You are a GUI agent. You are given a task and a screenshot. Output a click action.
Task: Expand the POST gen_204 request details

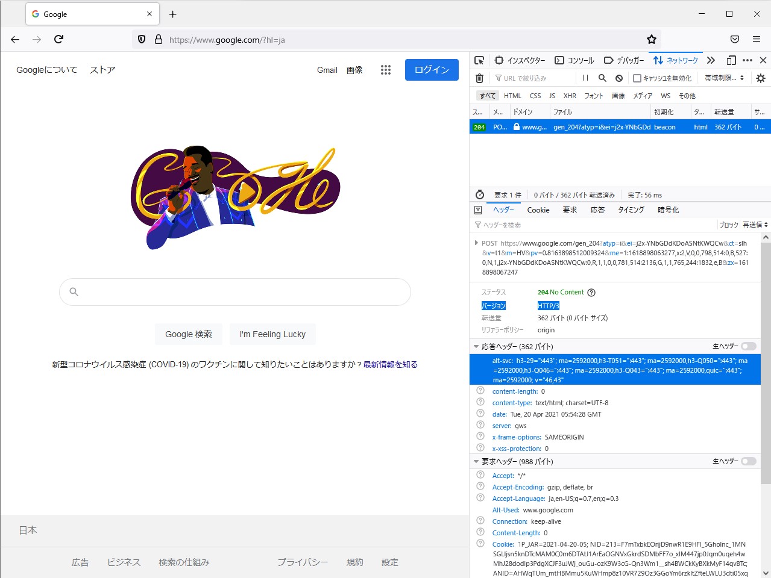point(477,243)
